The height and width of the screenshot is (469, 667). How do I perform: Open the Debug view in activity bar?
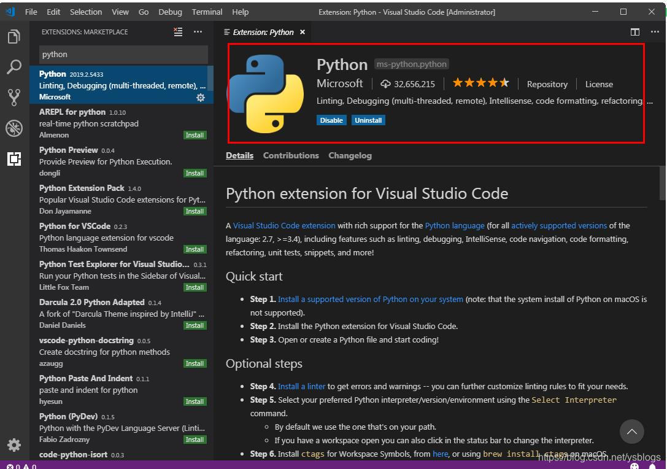pos(14,128)
